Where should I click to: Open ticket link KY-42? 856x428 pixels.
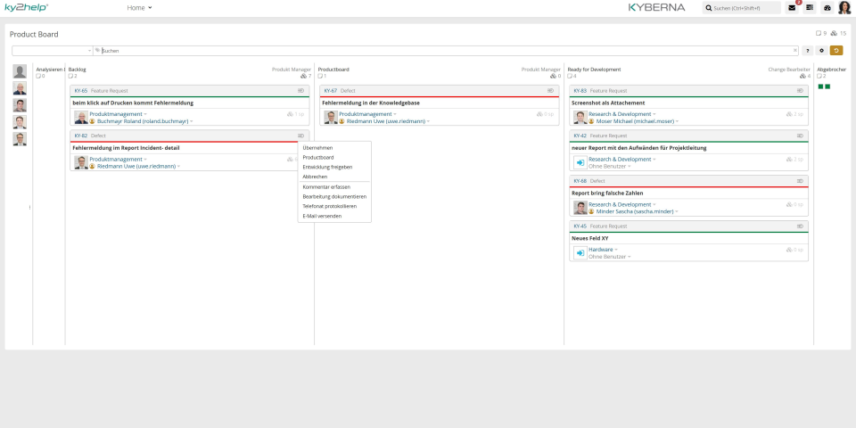pos(580,136)
